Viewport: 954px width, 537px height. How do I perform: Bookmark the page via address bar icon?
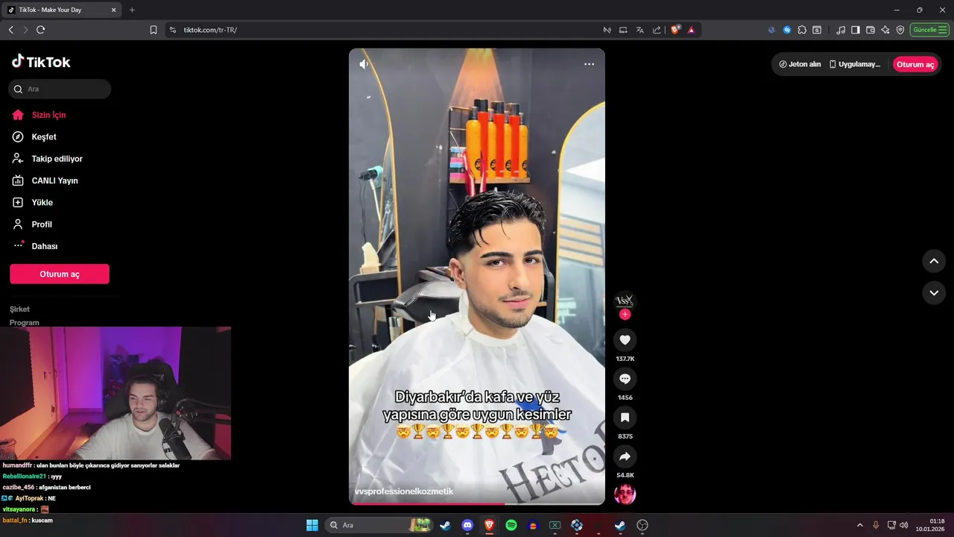(x=154, y=30)
